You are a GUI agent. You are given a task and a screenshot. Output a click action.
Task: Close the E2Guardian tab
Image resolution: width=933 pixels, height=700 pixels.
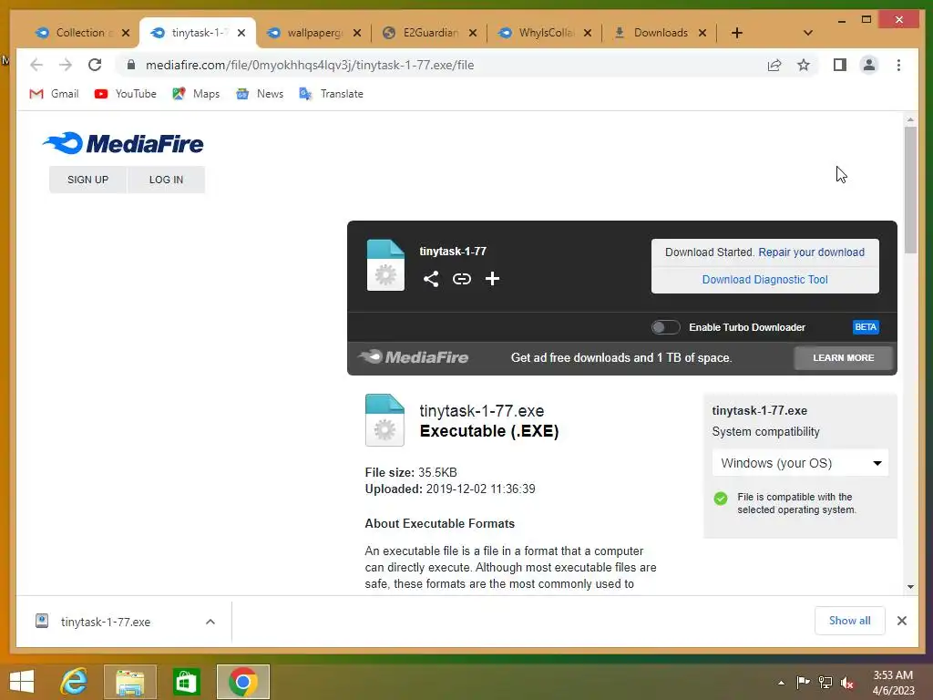(x=473, y=33)
